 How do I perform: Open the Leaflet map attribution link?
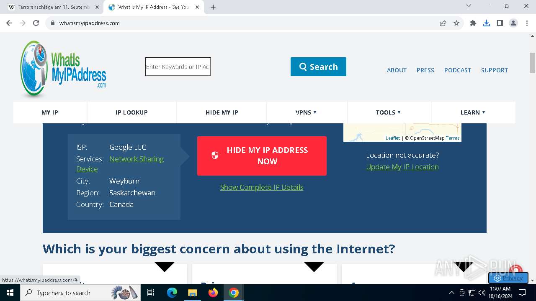[393, 138]
